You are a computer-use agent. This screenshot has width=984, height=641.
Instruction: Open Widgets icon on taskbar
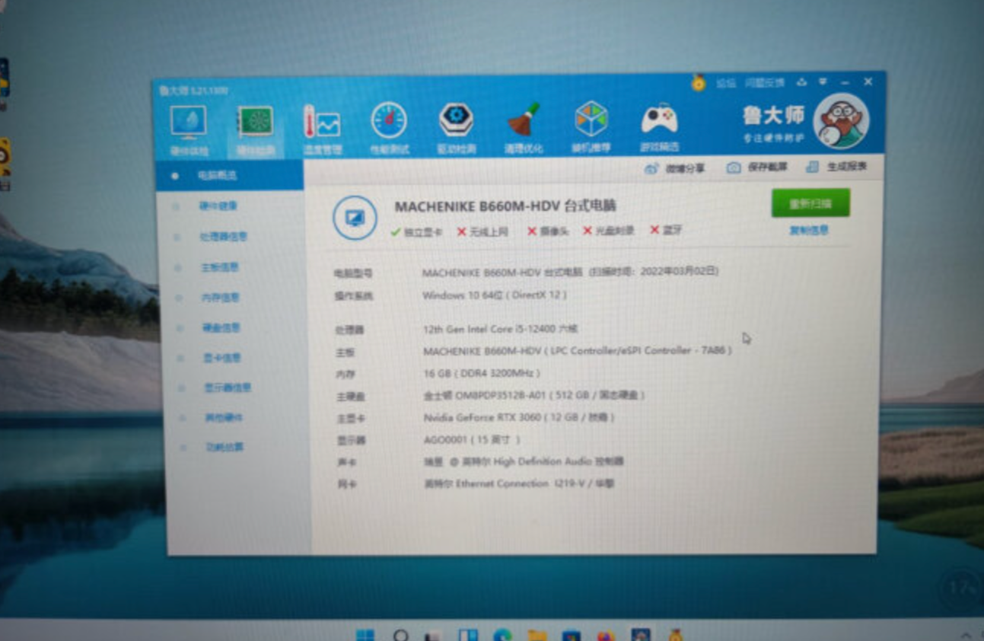click(467, 635)
